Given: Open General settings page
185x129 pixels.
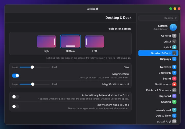Looking at the screenshot, I should [158, 36].
